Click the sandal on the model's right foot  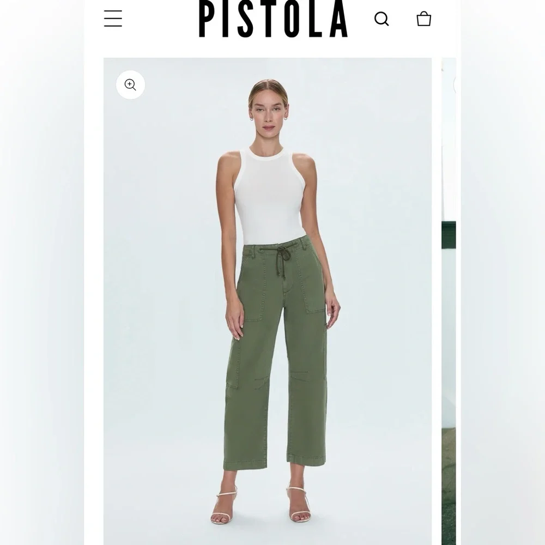pos(223,505)
